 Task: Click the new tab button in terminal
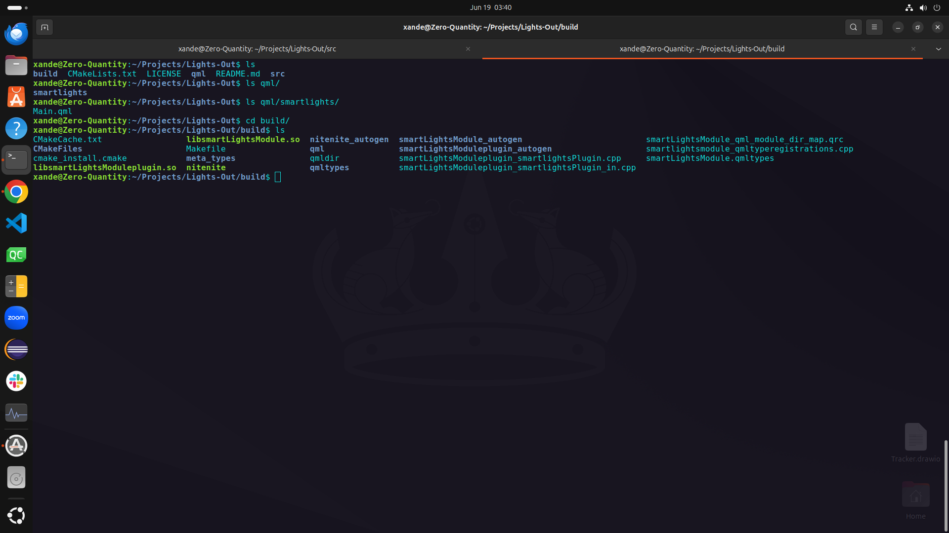tap(44, 27)
